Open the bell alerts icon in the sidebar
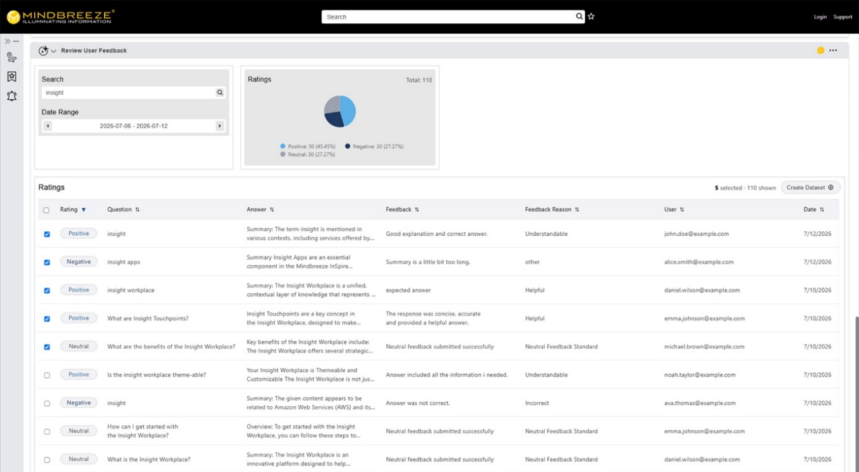This screenshot has width=859, height=472. click(x=11, y=96)
